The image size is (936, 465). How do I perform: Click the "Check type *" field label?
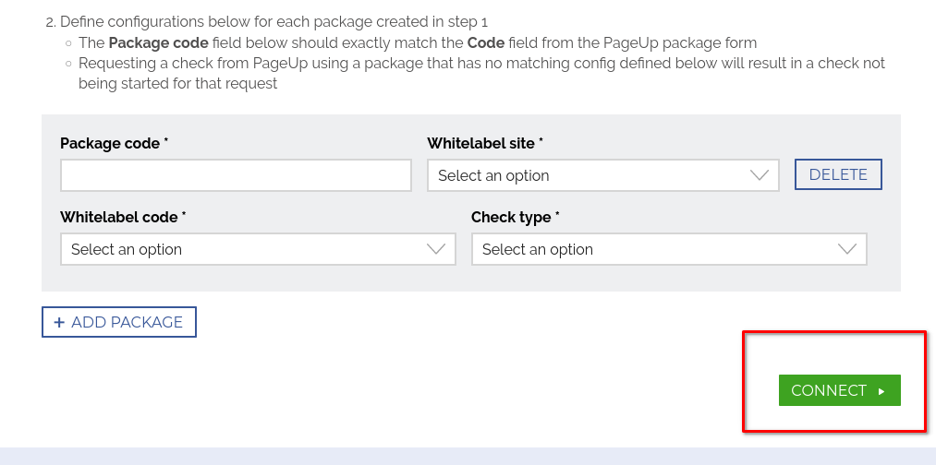[x=516, y=217]
